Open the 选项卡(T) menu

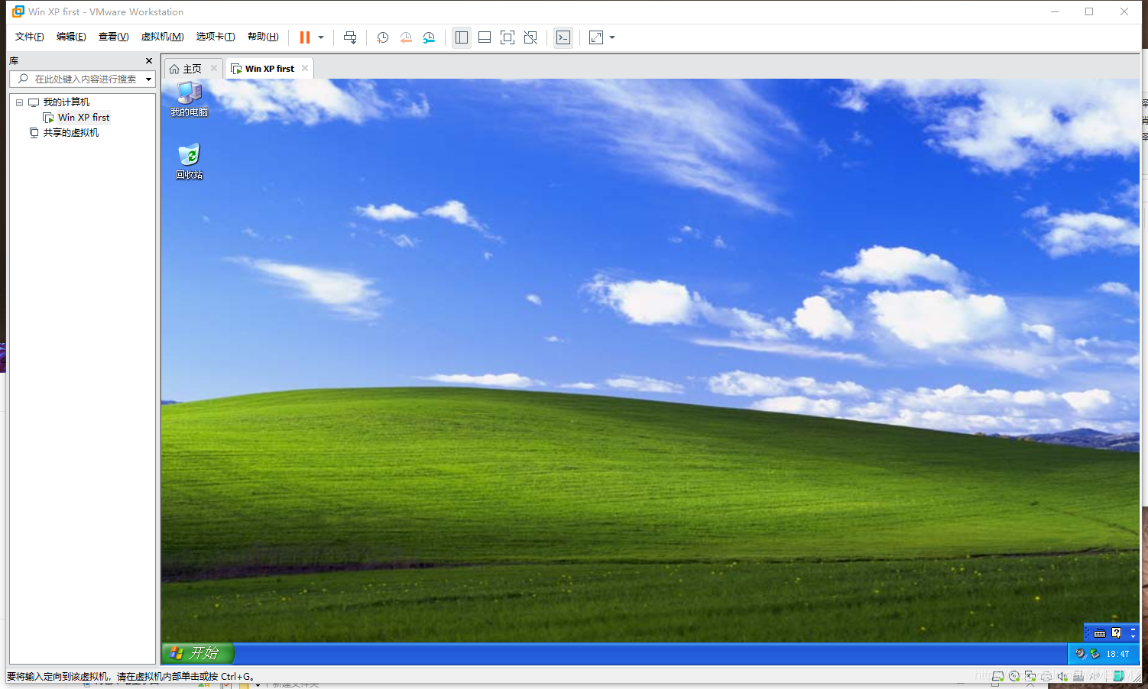coord(216,37)
